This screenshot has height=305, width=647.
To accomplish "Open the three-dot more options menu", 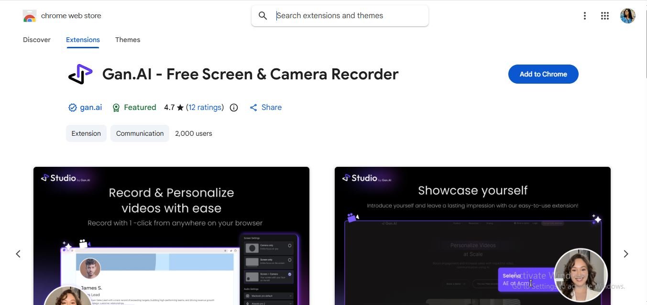I will click(584, 16).
